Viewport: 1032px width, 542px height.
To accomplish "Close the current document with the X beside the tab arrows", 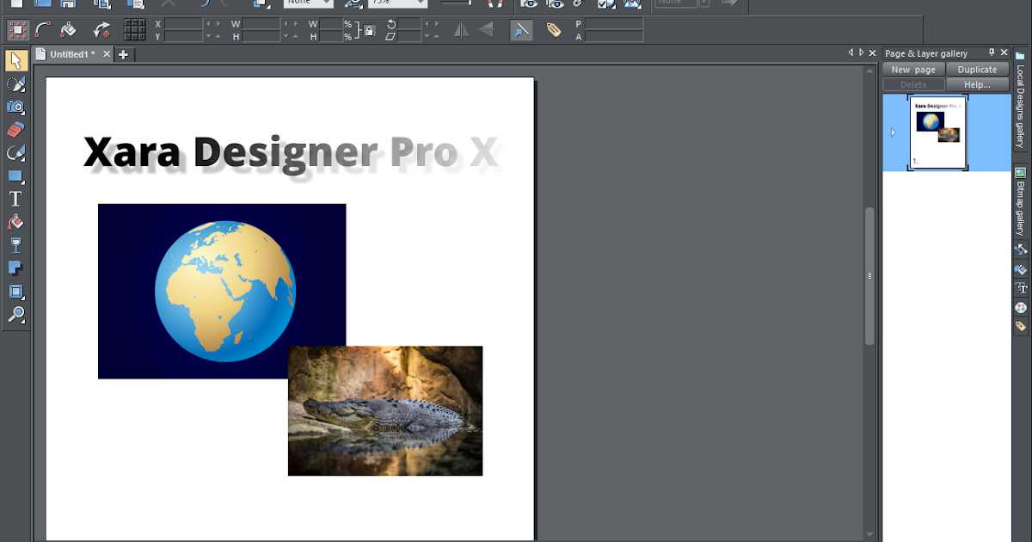I will click(872, 53).
